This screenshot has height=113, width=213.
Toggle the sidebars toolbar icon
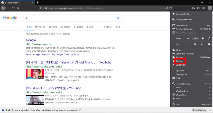pyautogui.click(x=199, y=8)
